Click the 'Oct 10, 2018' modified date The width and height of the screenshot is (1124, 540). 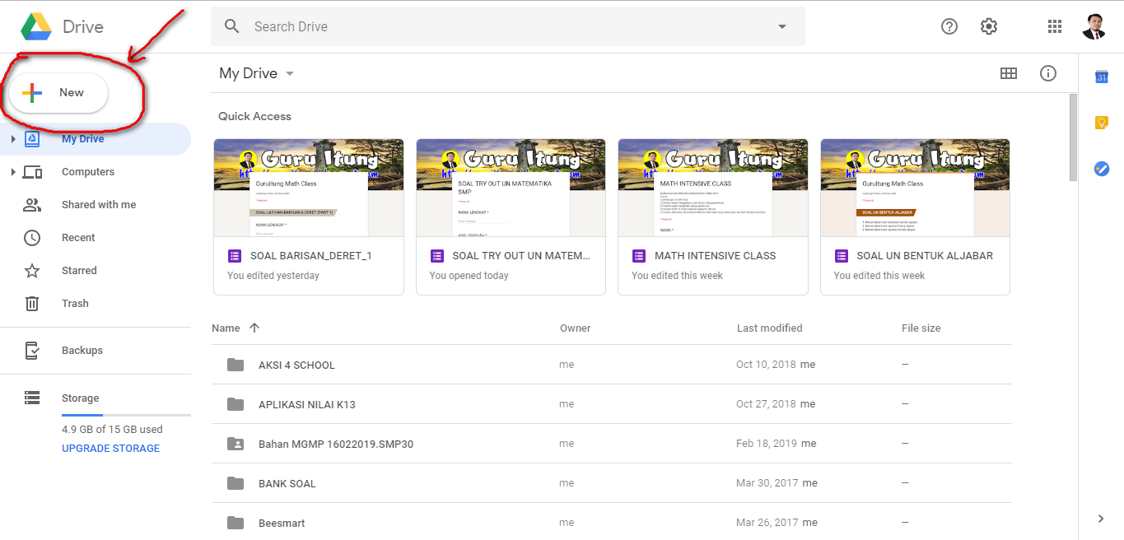(x=766, y=365)
